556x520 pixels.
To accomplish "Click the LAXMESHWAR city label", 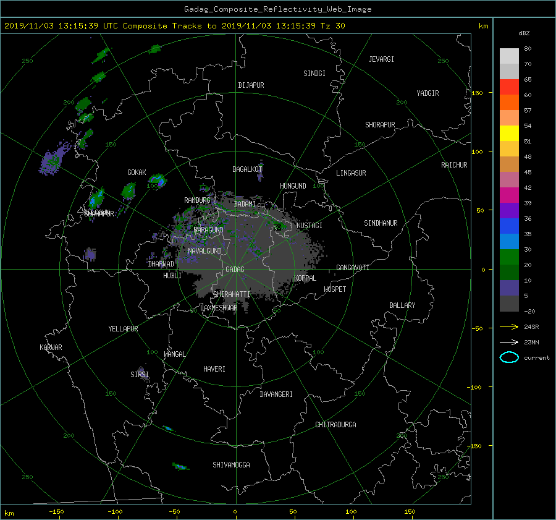I will click(219, 308).
